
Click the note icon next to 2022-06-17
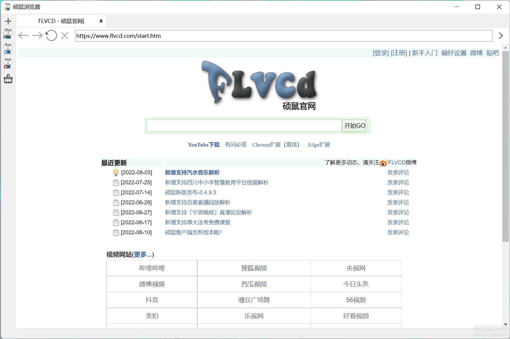click(116, 222)
